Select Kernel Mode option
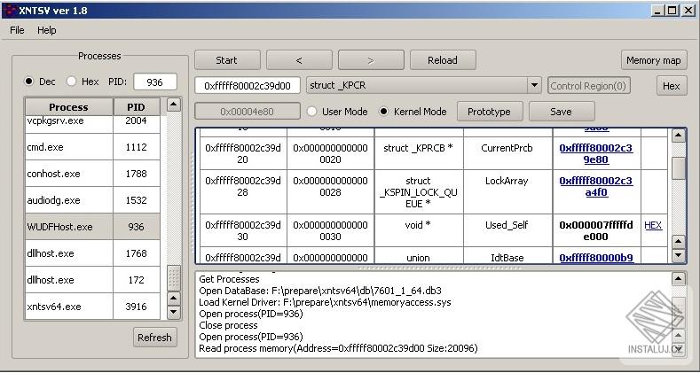This screenshot has height=373, width=700. [383, 112]
